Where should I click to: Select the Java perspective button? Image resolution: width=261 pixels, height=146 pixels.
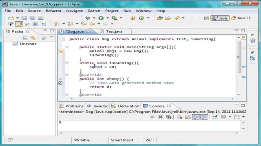click(x=220, y=18)
